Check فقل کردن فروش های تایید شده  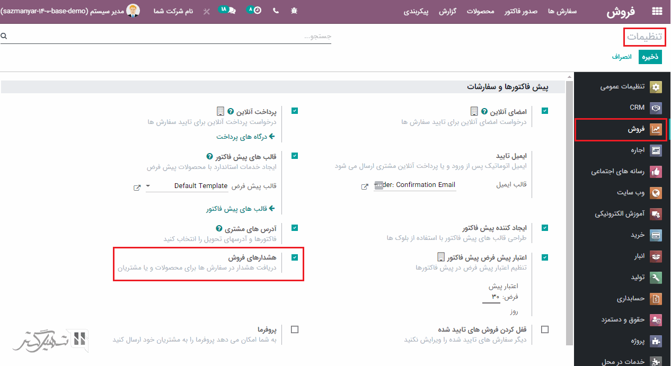click(x=545, y=329)
